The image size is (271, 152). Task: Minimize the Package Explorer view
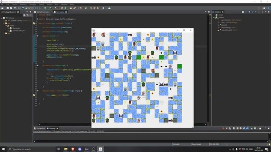[x=27, y=12]
